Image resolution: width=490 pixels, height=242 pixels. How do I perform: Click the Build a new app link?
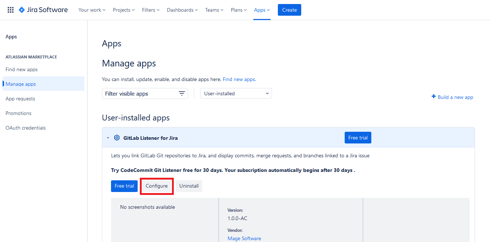pos(455,97)
